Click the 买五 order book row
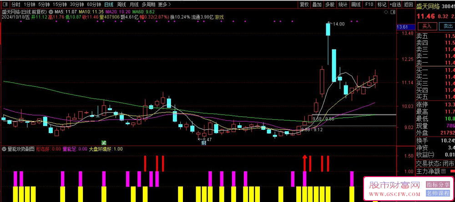The image size is (455, 202). [435, 97]
